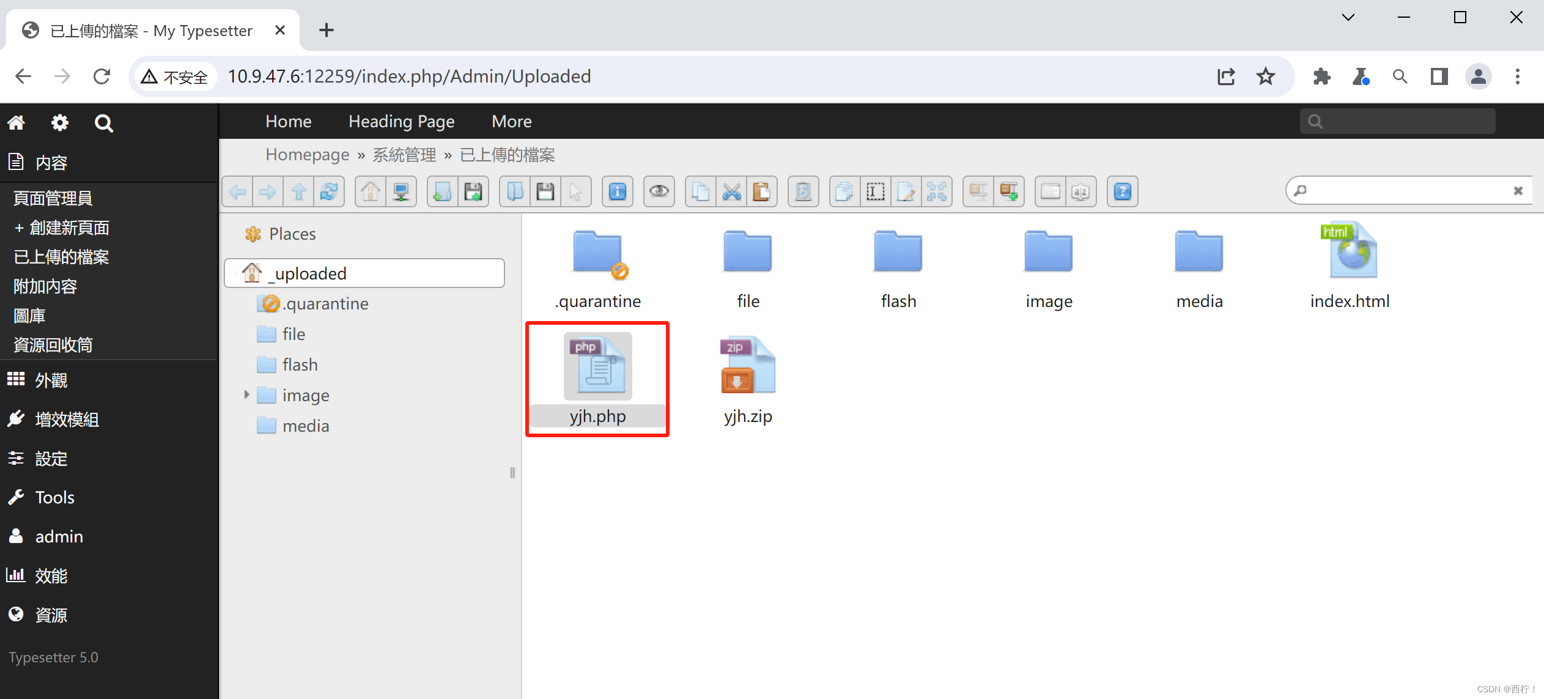Clear the file manager search box
Screen dimensions: 1544x699
1518,191
